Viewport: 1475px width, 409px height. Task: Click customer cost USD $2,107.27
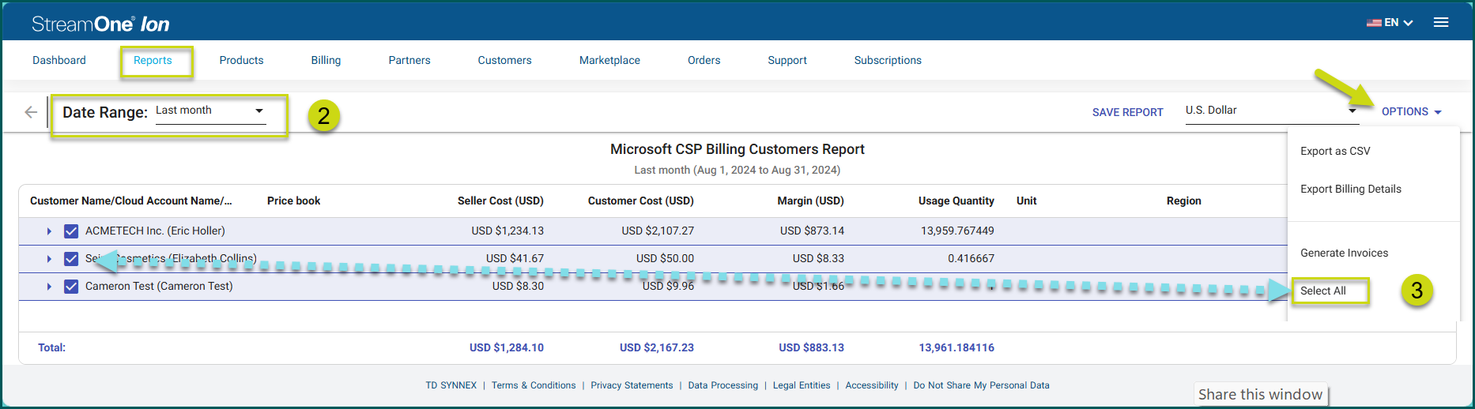click(658, 231)
